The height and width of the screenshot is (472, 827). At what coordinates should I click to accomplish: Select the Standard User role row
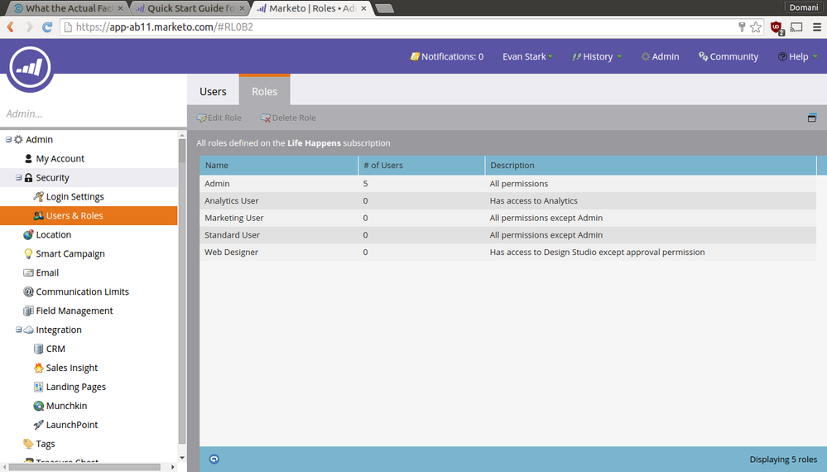507,235
